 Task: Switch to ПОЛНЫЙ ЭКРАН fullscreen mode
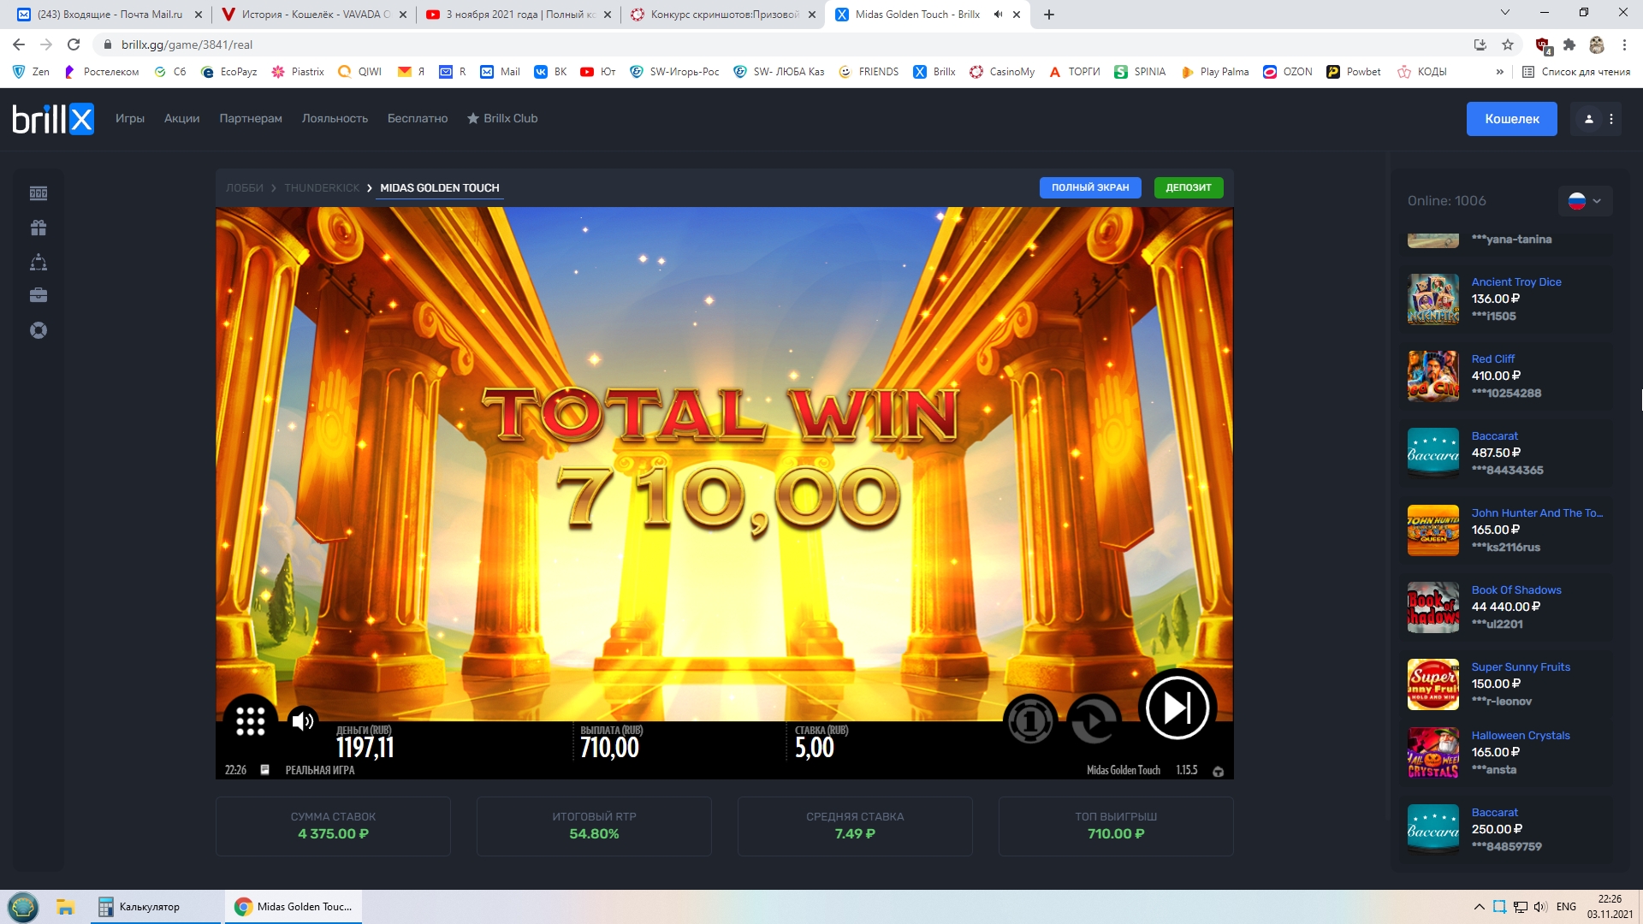tap(1089, 187)
